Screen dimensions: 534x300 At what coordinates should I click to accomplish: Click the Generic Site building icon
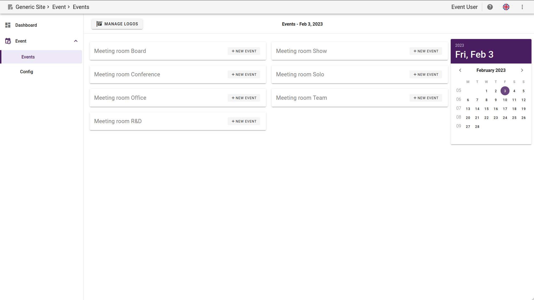[x=10, y=7]
